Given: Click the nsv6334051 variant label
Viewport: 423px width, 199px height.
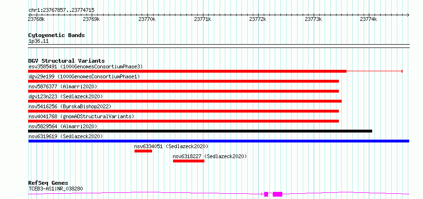Looking at the screenshot, I should click(171, 146).
